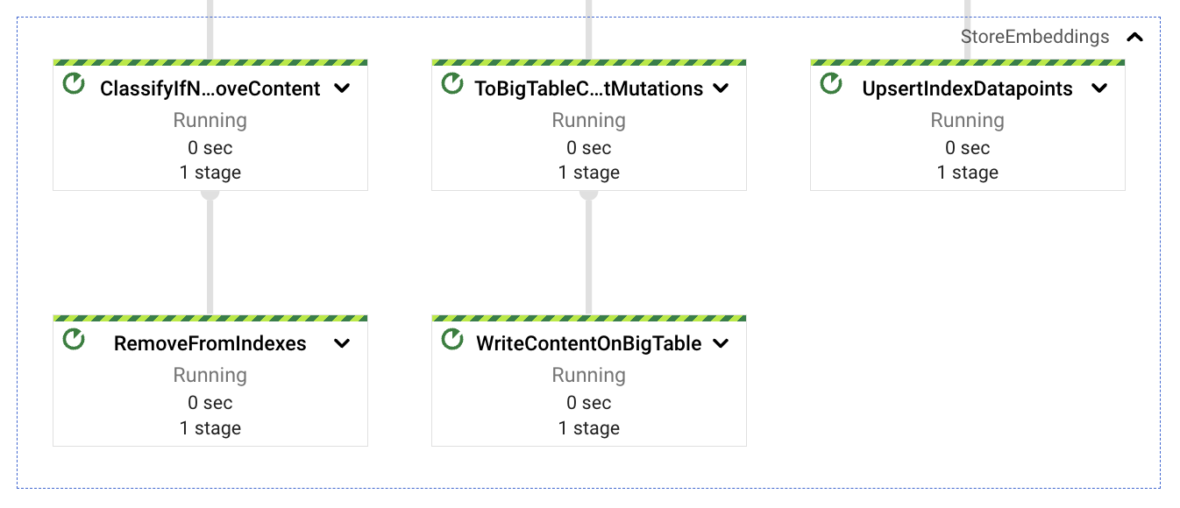Click running status icon on ToBigTableC...tMutations node

point(452,85)
